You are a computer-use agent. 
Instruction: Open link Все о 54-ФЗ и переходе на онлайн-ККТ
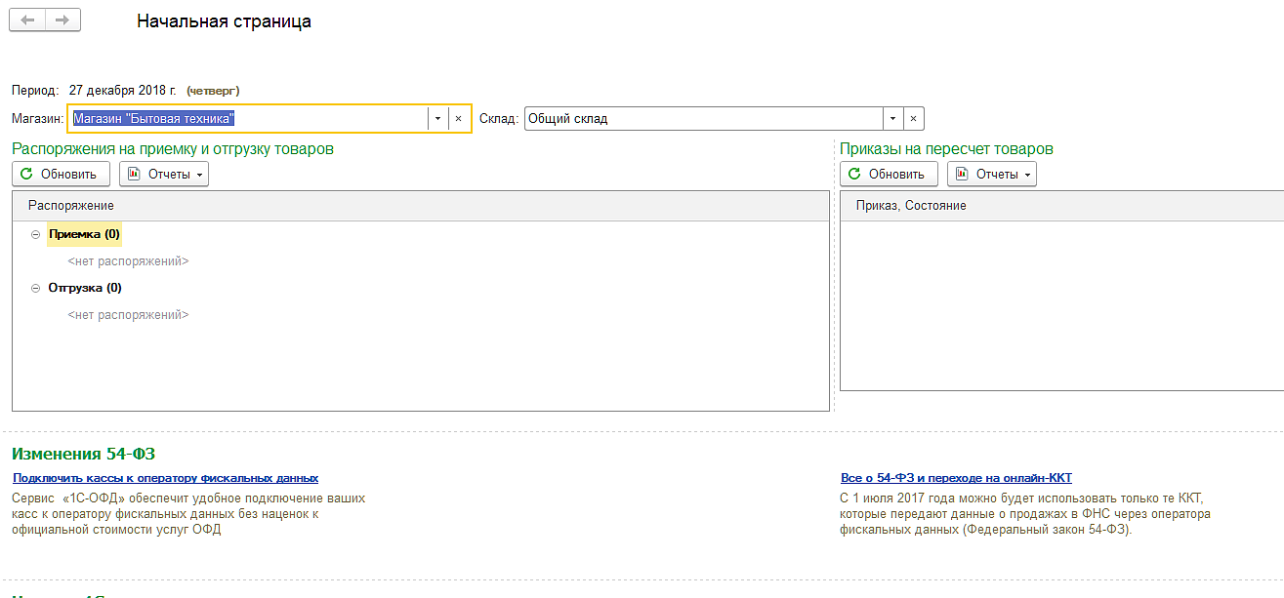956,478
